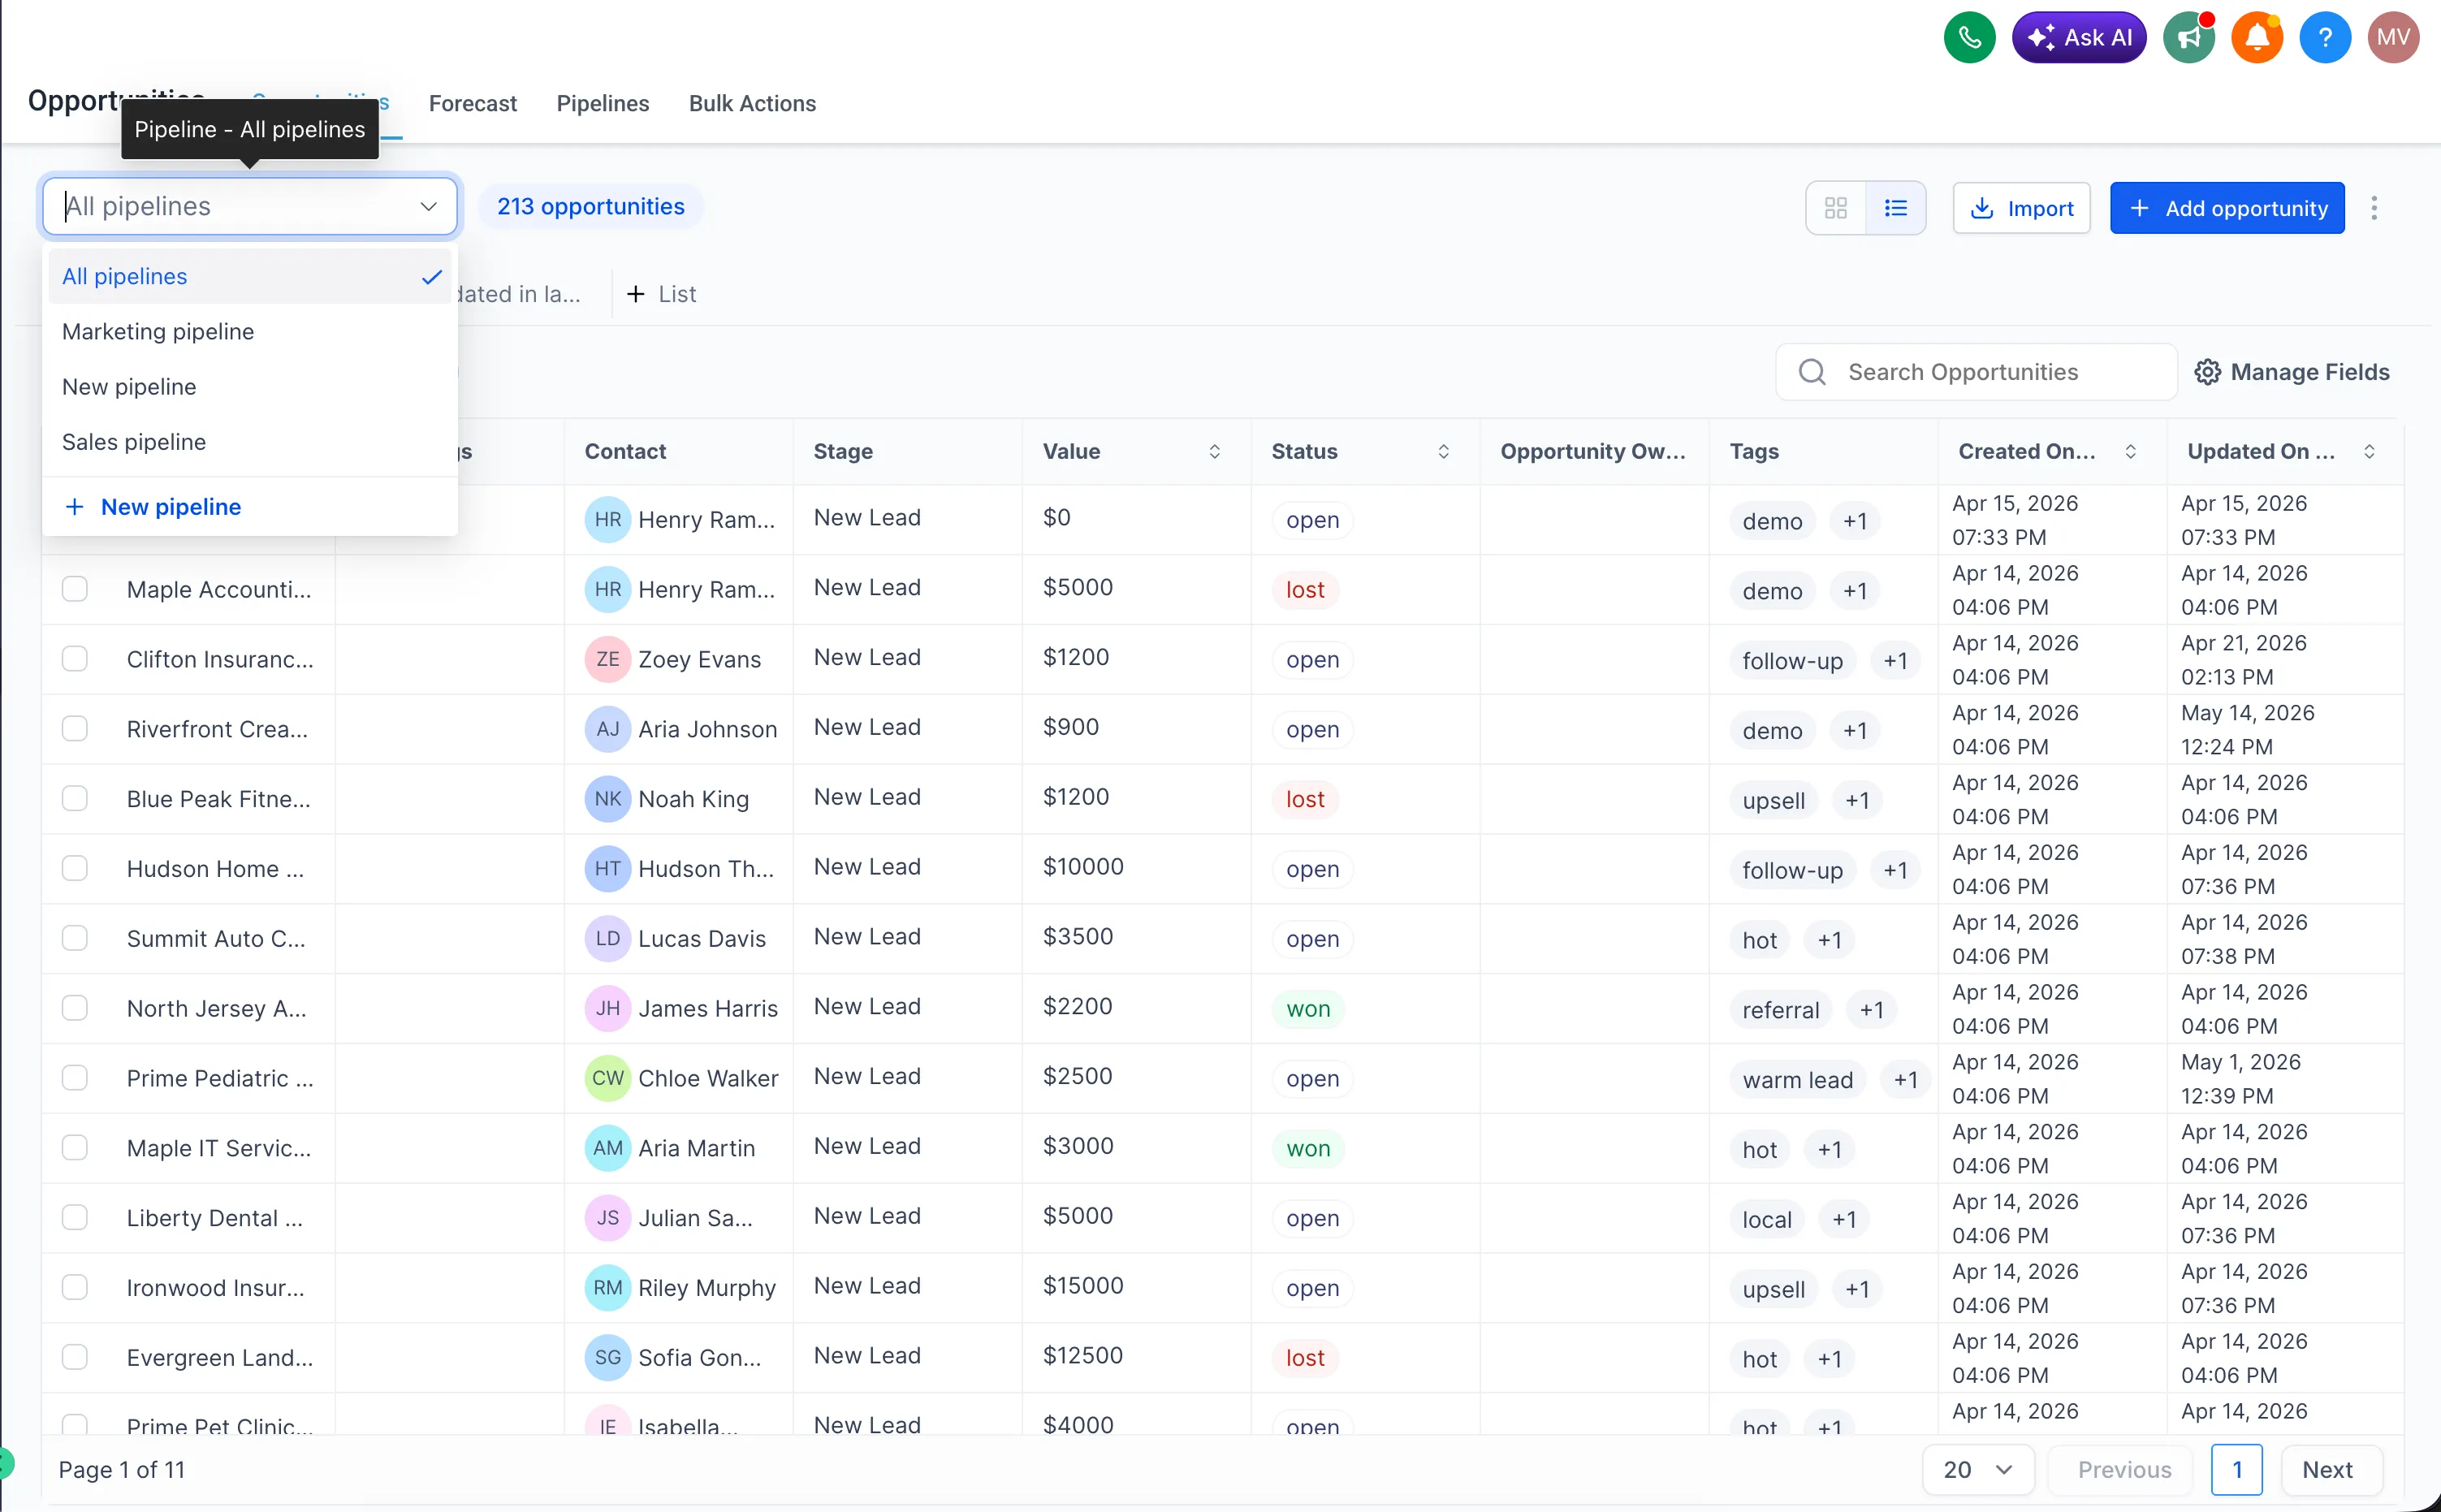Sort by Created On column arrows
2441x1512 pixels.
click(2130, 452)
